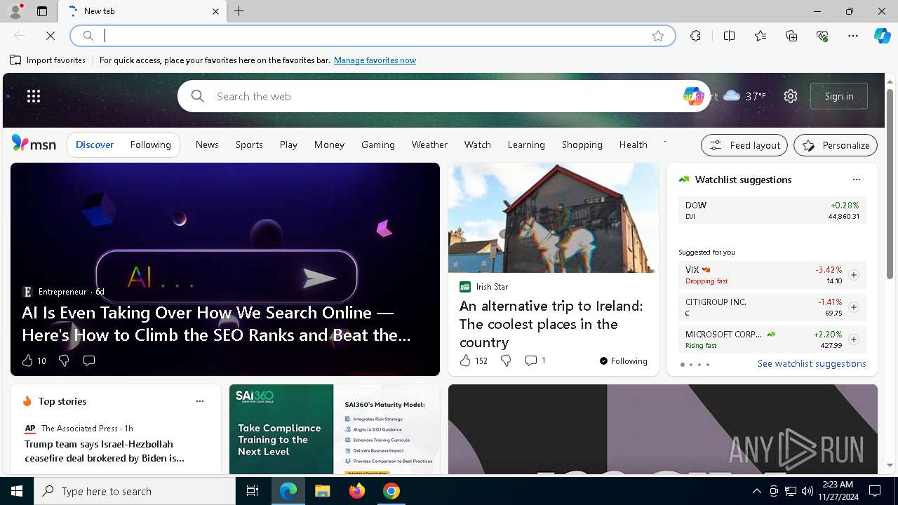Screen dimensions: 898x505
Task: Dislike the Entrepreneur AI article
Action: (64, 361)
